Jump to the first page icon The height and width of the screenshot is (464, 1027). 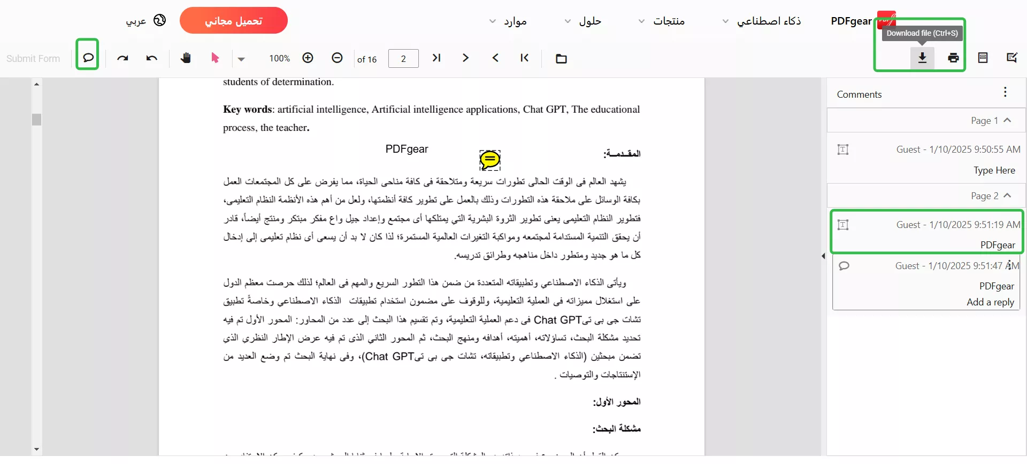coord(524,58)
